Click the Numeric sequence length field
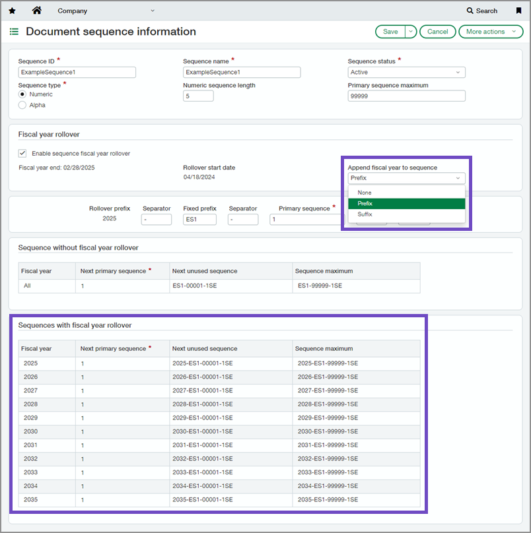Viewport: 531px width, 533px height. [x=198, y=96]
